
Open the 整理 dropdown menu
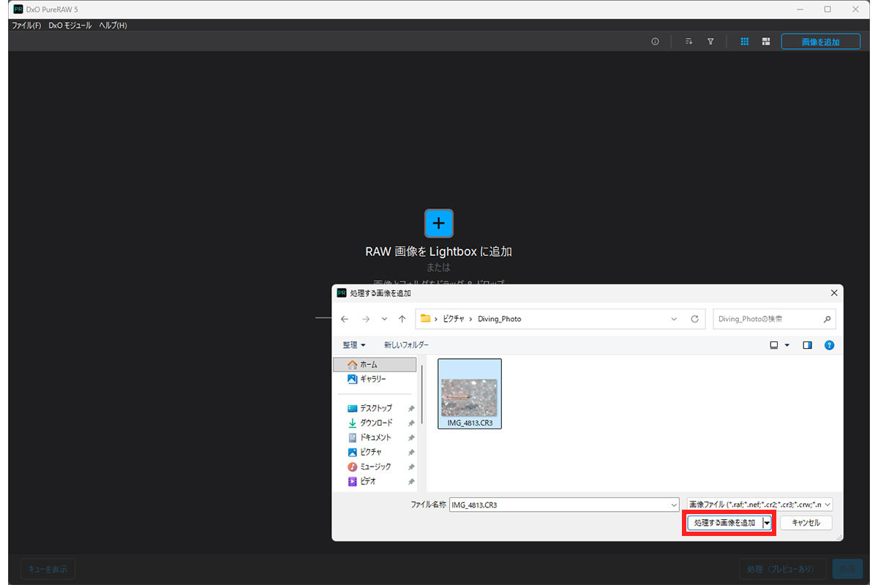pos(354,345)
